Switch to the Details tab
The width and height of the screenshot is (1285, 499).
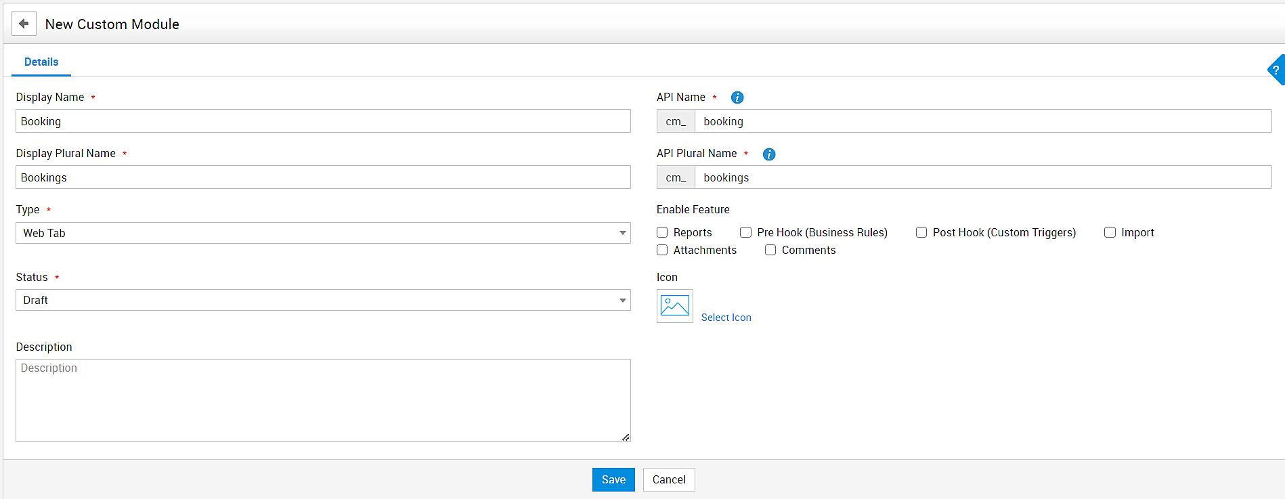coord(41,62)
